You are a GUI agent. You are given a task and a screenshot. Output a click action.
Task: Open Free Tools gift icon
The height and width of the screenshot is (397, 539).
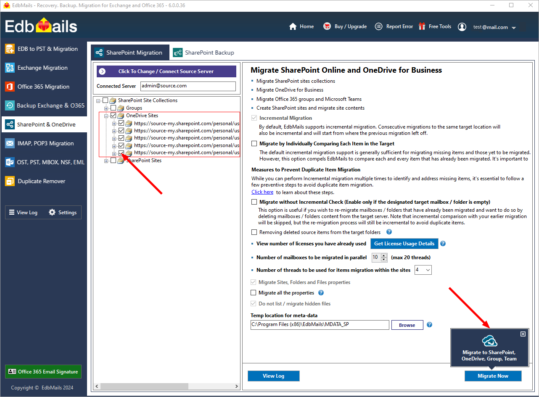point(422,26)
